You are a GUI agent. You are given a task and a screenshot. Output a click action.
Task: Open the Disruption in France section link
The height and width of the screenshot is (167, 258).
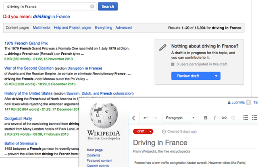click(84, 68)
